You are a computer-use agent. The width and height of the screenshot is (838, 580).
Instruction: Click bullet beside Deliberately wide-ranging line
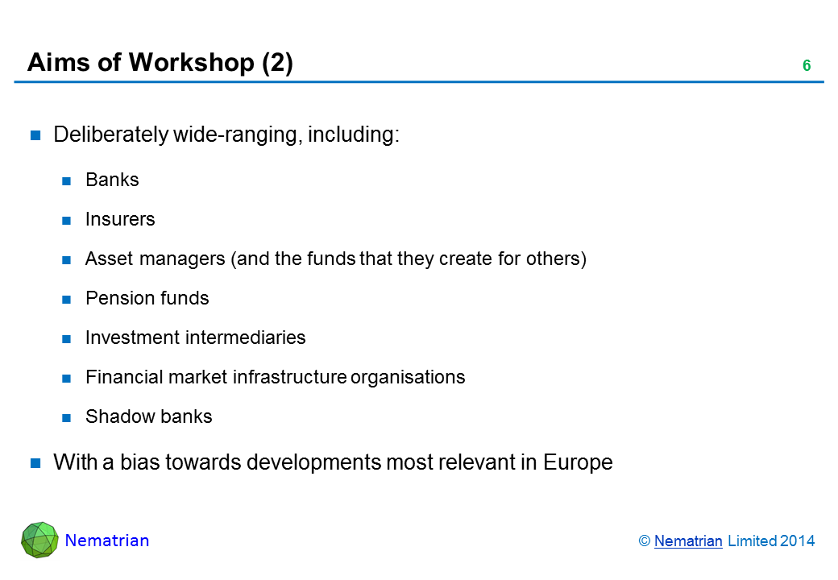click(x=36, y=135)
